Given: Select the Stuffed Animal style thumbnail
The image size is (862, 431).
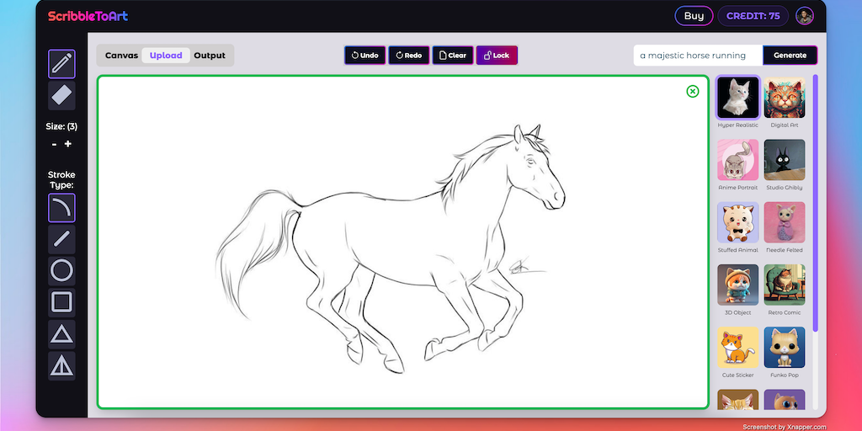Looking at the screenshot, I should pos(737,222).
